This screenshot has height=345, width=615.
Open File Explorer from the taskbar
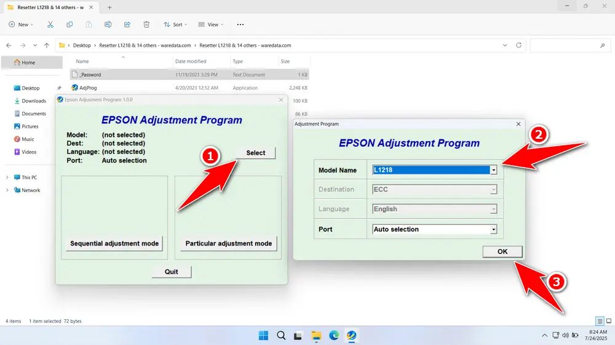(x=316, y=336)
